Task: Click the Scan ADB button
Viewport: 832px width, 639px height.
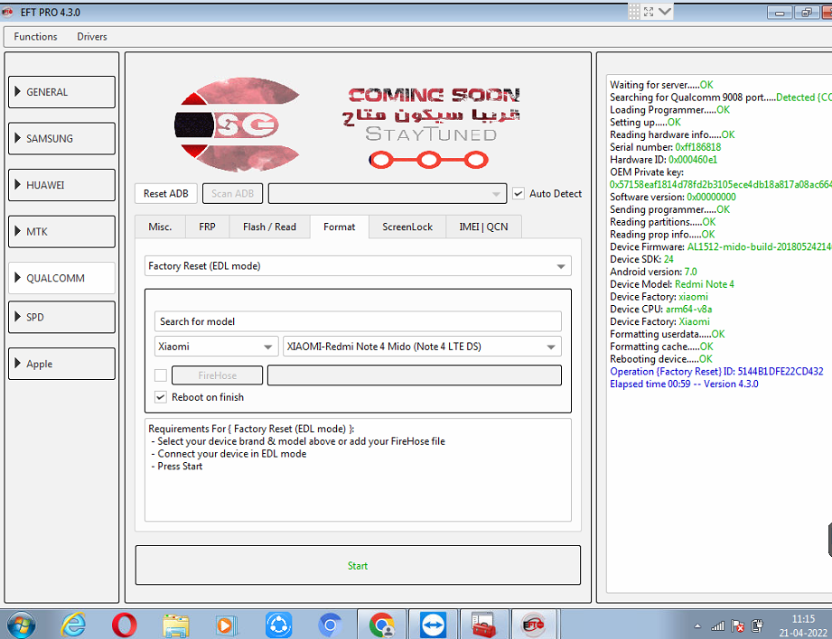Action: (x=232, y=193)
